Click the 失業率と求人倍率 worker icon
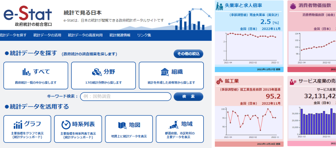This screenshot has height=148, width=336. tap(219, 6)
